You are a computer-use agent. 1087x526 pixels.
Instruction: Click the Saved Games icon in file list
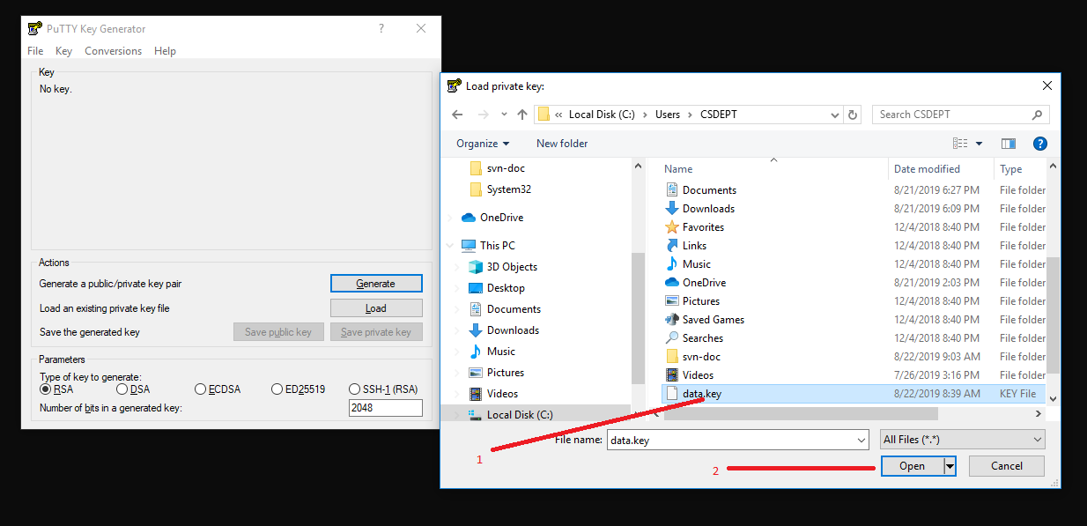(x=672, y=320)
